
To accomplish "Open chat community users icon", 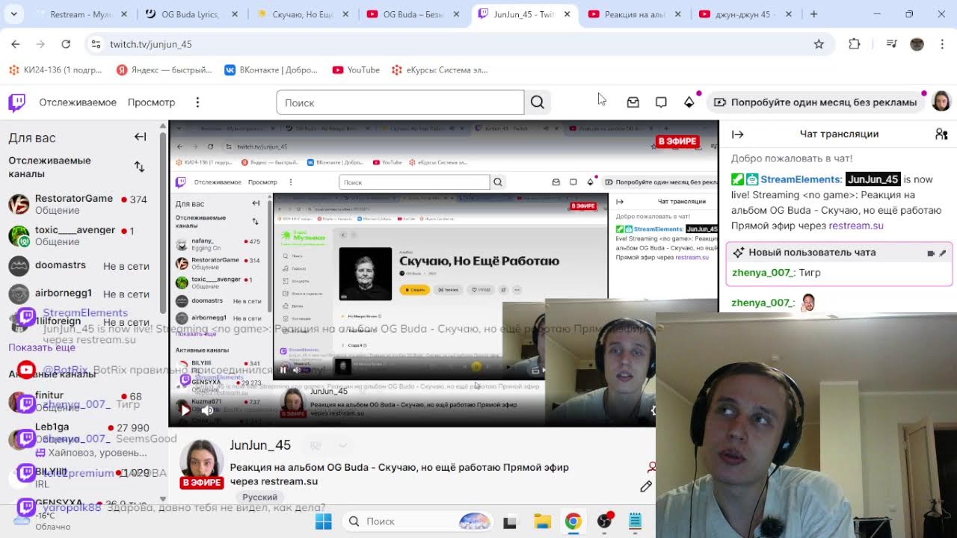I will (941, 134).
